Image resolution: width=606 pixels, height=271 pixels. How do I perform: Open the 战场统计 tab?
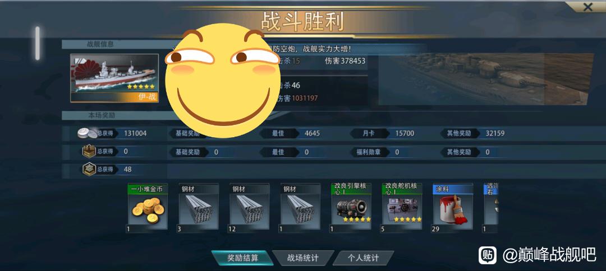302,258
